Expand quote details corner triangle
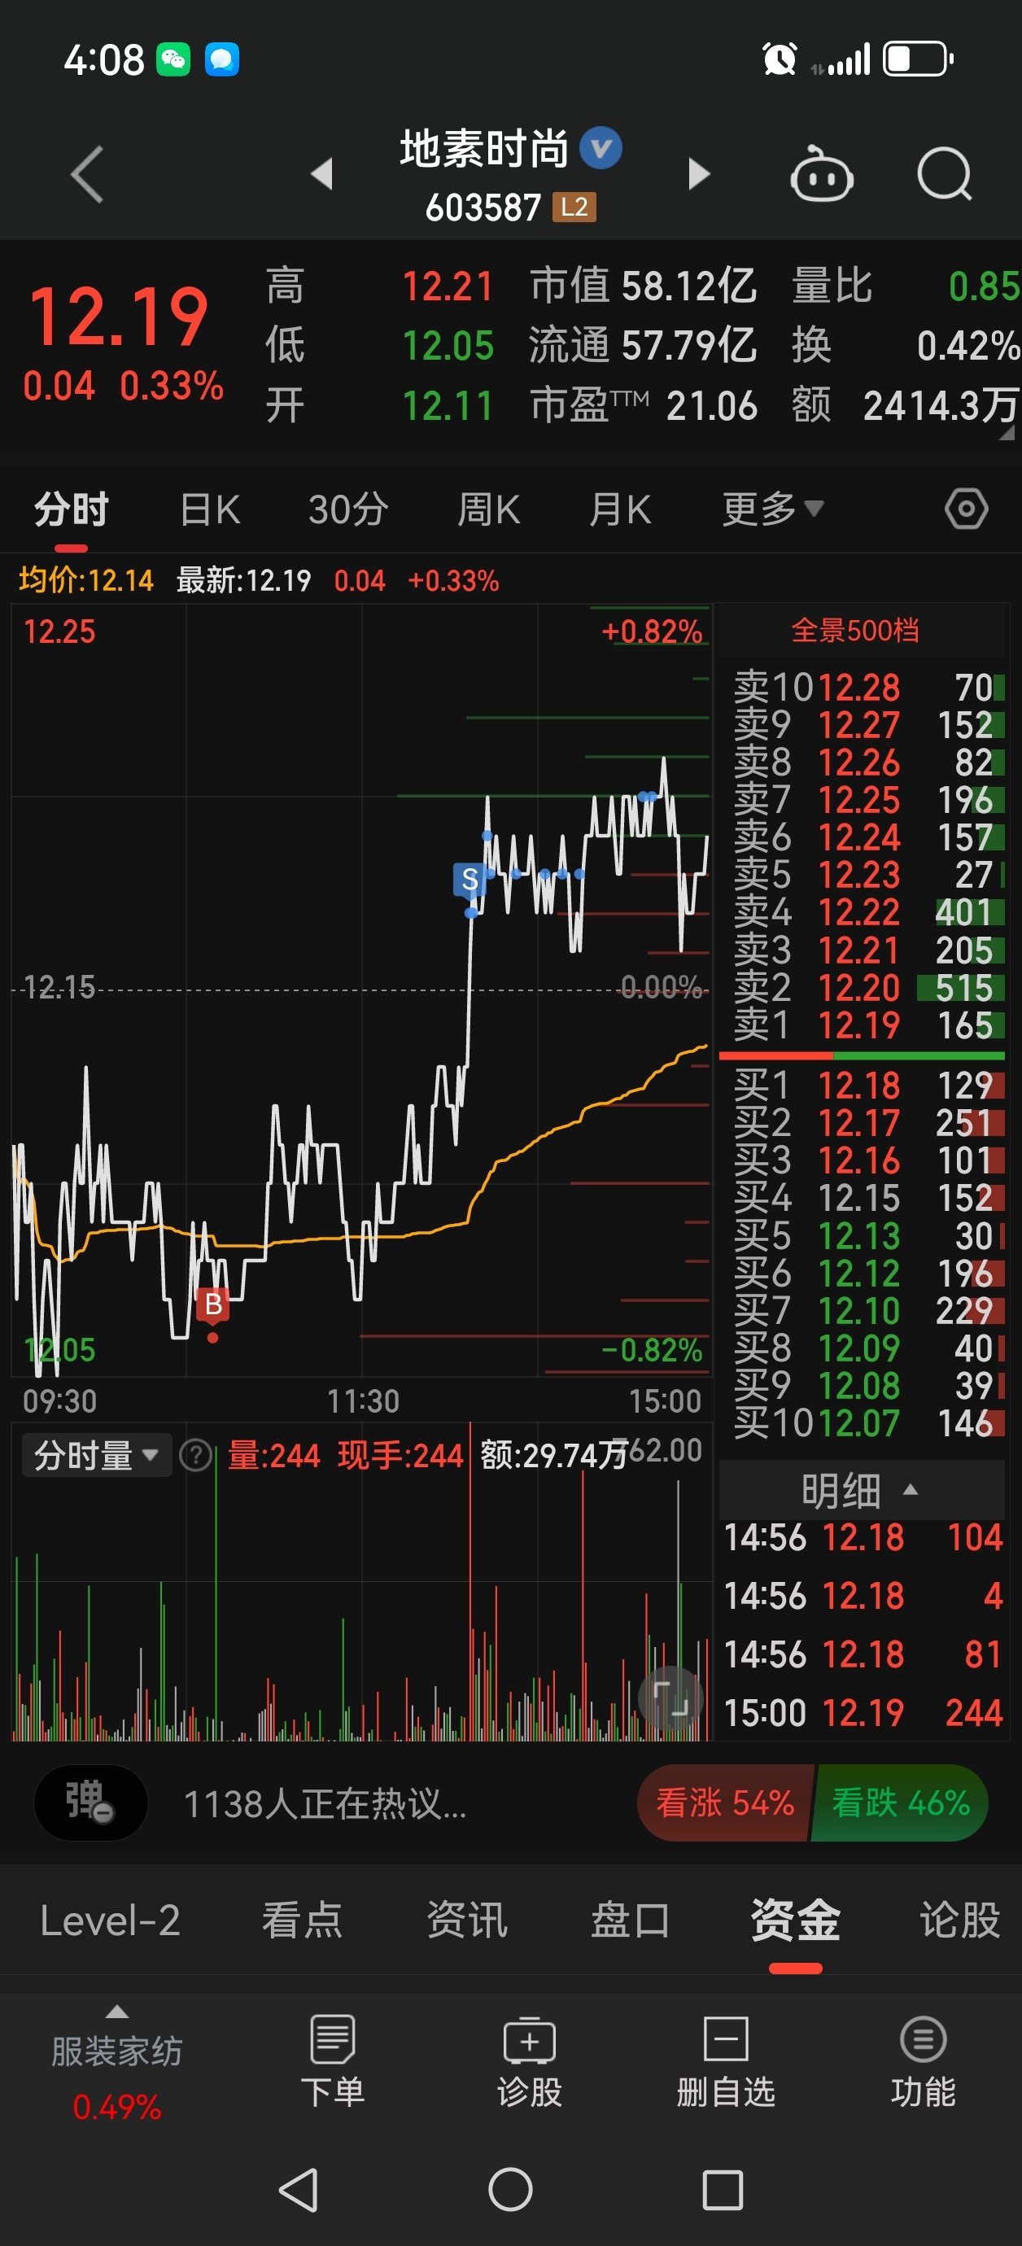This screenshot has height=2246, width=1022. tap(1007, 432)
